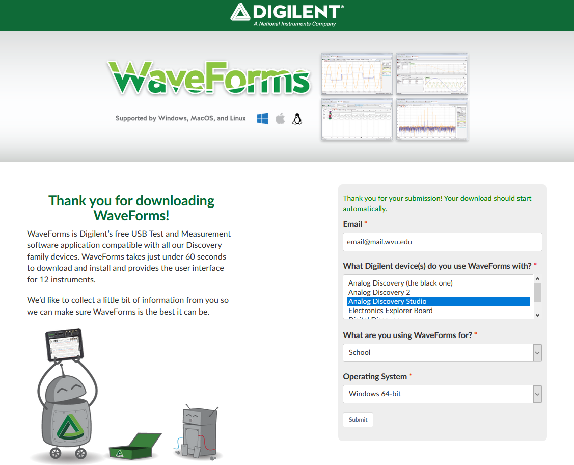Select Analog Discovery 2 in device list
Viewport: 574px width, 465px height.
point(438,292)
